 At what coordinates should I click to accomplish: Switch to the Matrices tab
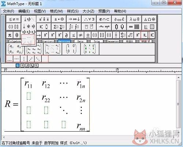pos(64,41)
